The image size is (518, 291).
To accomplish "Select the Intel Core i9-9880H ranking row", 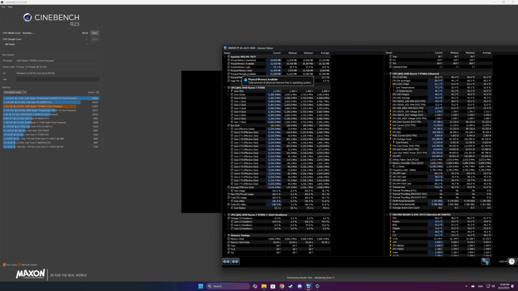I will (51, 118).
